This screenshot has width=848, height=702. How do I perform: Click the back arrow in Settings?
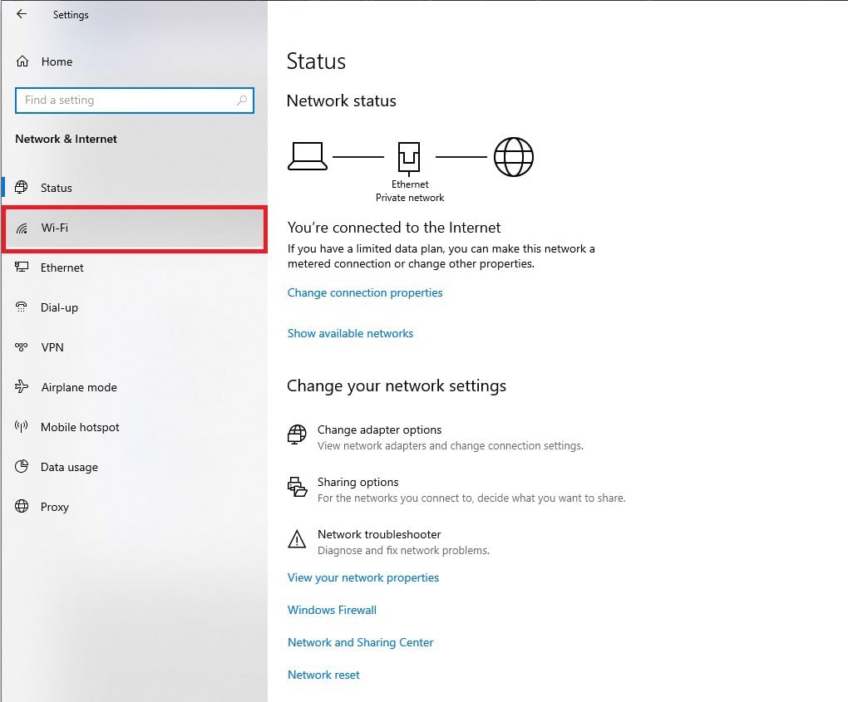coord(21,14)
